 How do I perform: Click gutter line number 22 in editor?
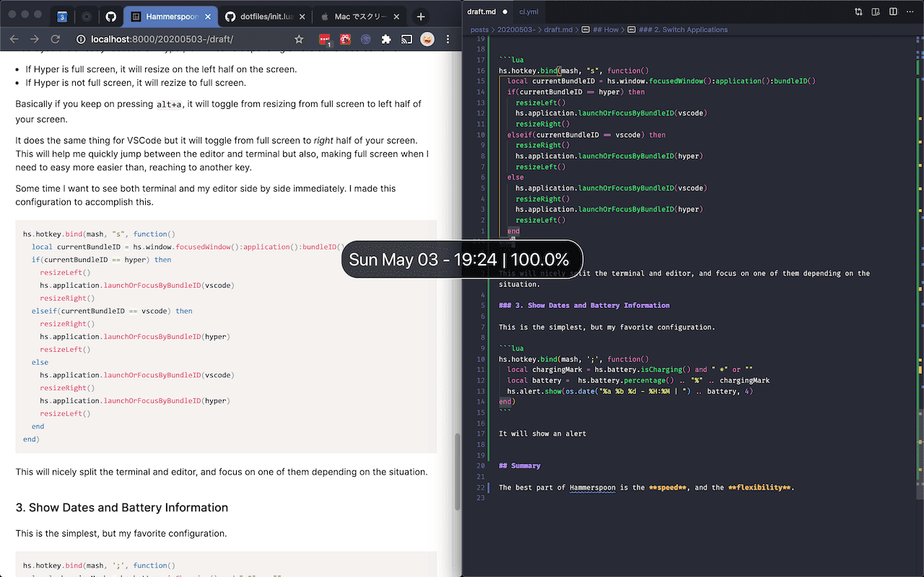pos(481,488)
